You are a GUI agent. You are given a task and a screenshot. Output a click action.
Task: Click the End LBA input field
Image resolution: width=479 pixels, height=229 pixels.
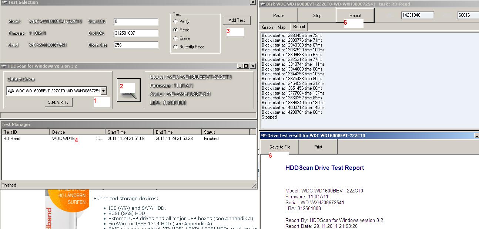pos(136,33)
